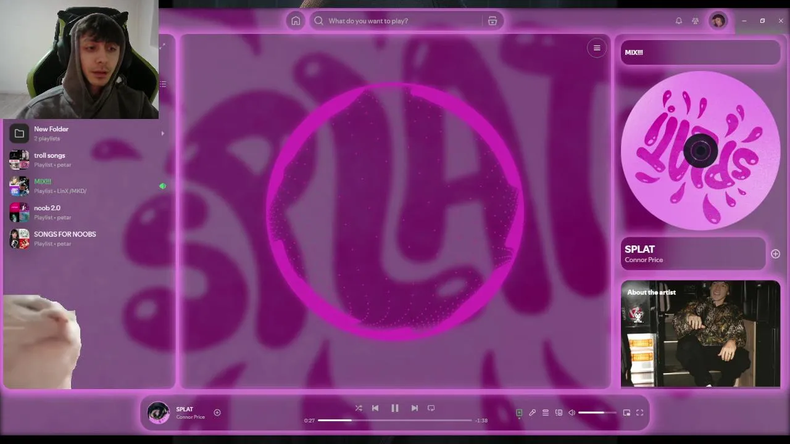Image resolution: width=790 pixels, height=444 pixels.
Task: Click the now playing cover in bottom bar
Action: (x=158, y=413)
